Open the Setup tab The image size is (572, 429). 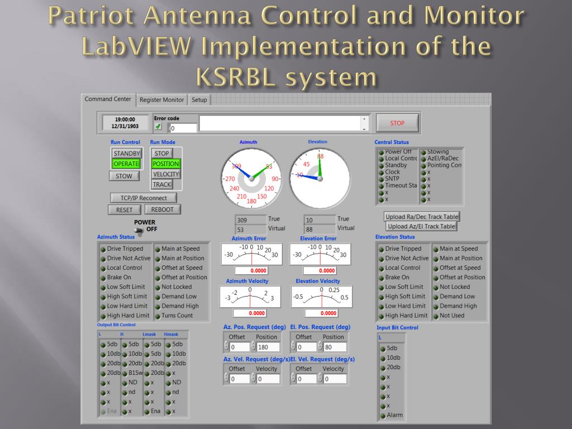point(199,99)
